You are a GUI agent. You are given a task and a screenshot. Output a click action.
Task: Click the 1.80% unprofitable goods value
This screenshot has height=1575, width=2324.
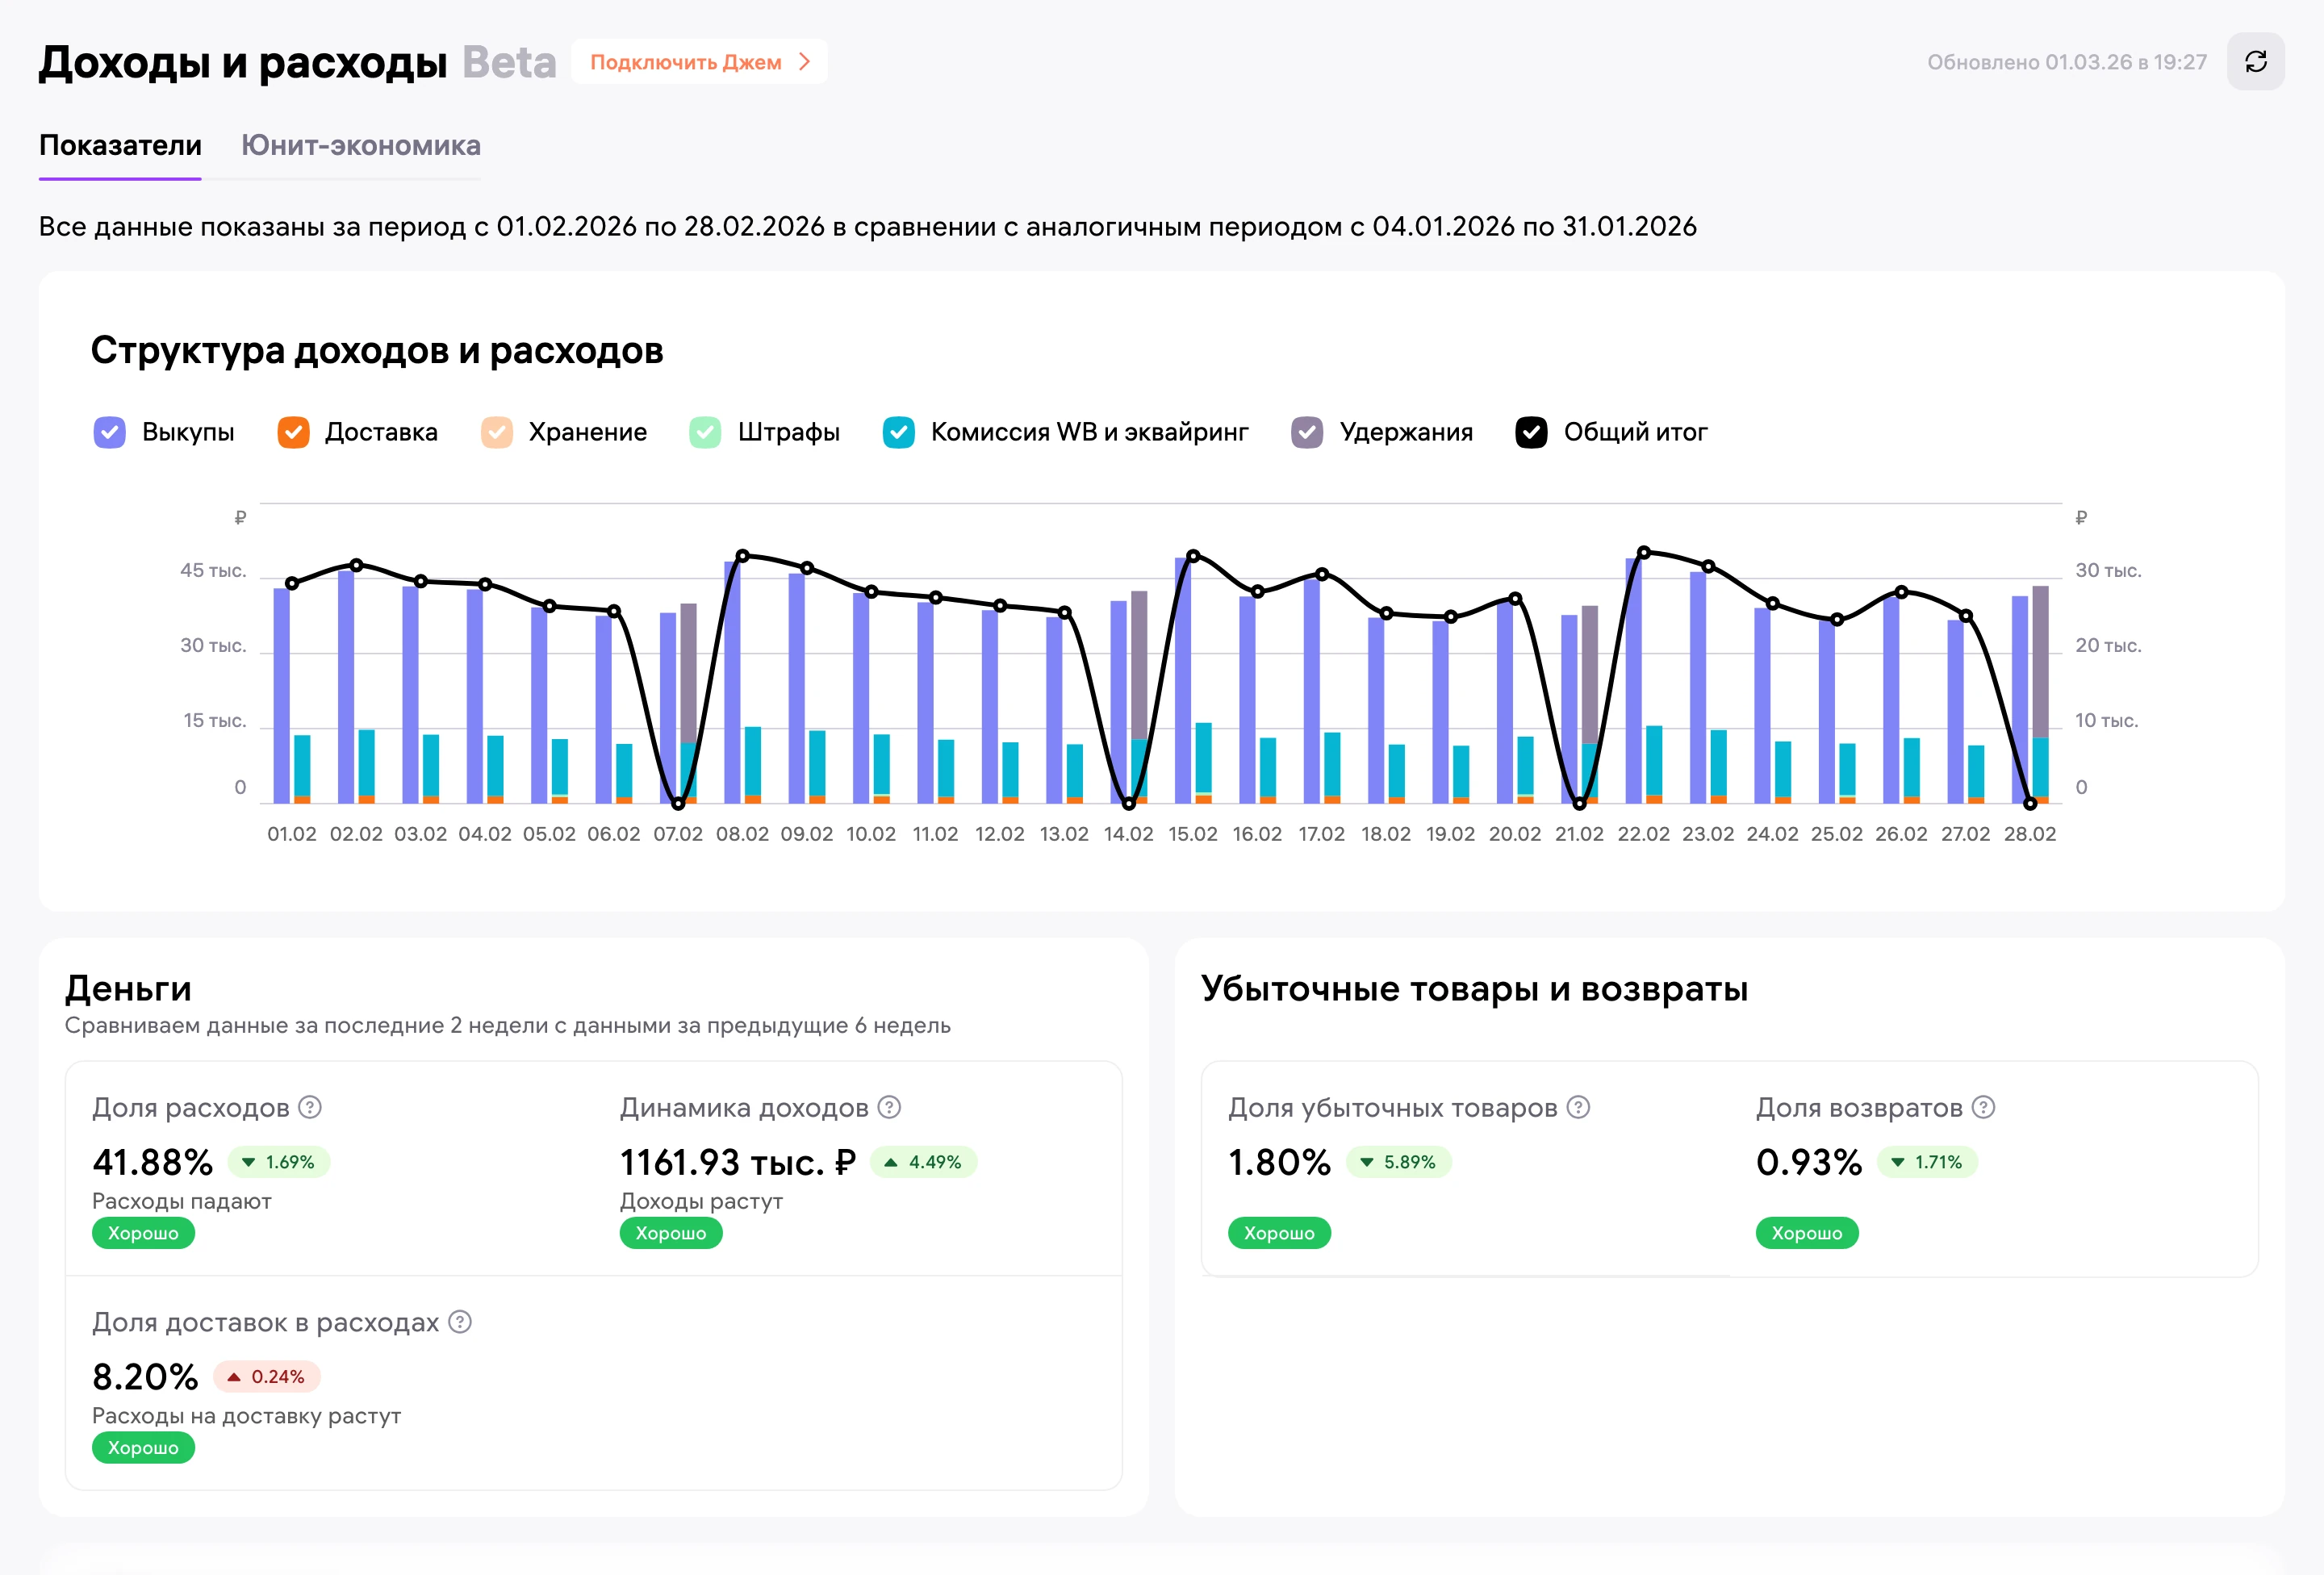point(1280,1162)
